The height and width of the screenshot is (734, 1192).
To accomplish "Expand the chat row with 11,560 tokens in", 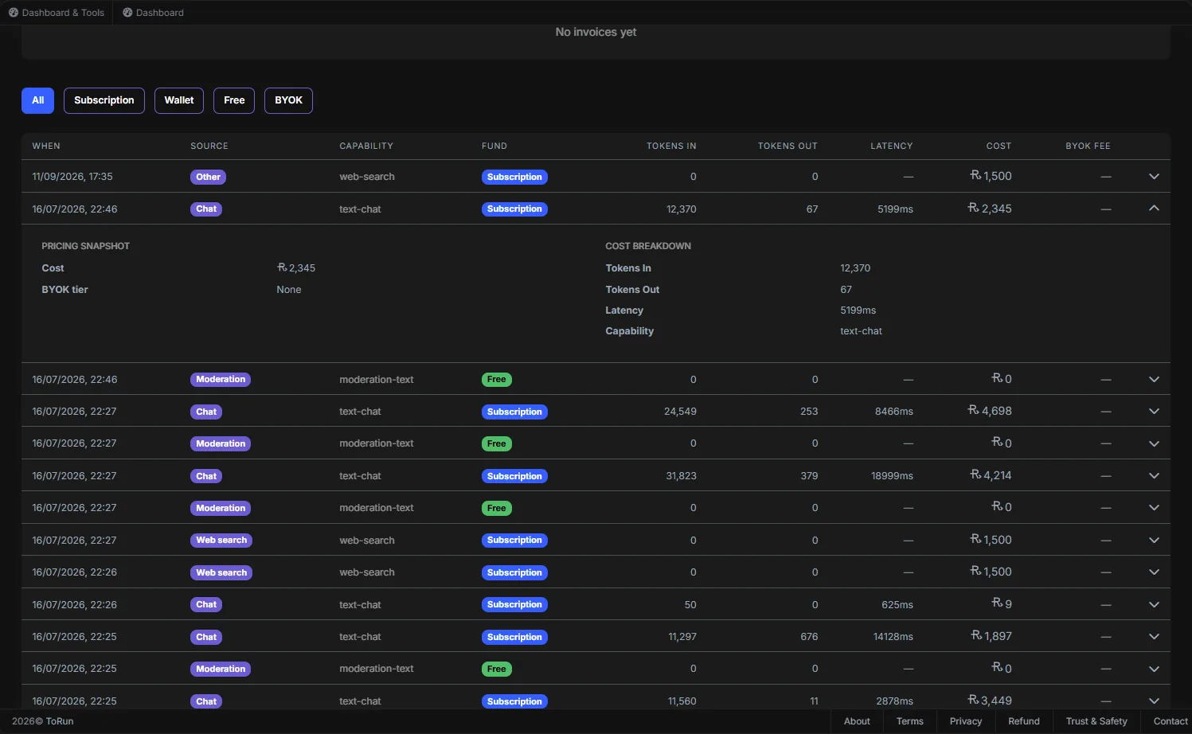I will pos(1154,701).
